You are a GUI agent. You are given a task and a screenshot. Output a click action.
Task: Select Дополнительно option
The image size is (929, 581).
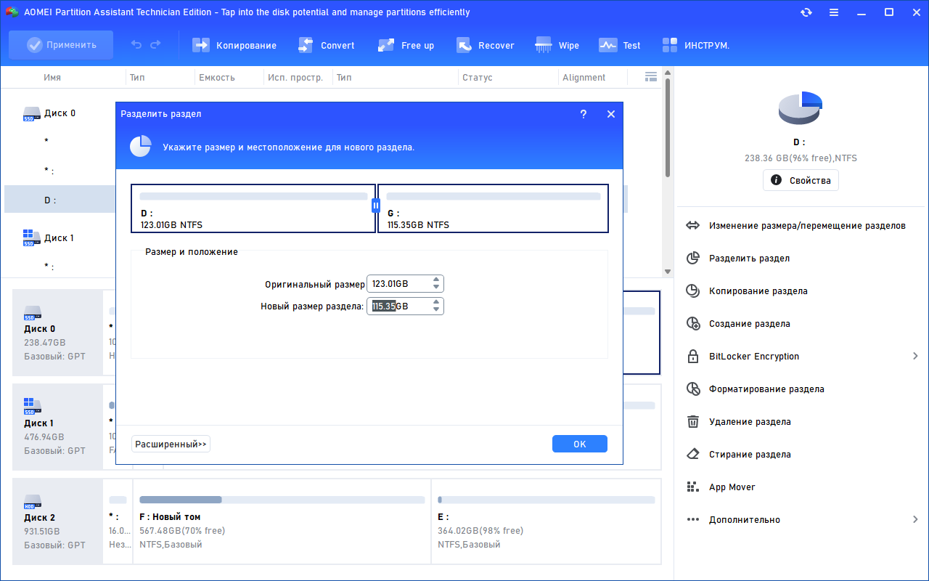[x=745, y=520]
